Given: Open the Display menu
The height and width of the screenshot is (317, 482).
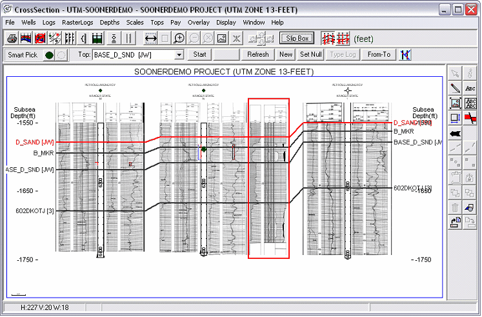Looking at the screenshot, I should coord(226,22).
